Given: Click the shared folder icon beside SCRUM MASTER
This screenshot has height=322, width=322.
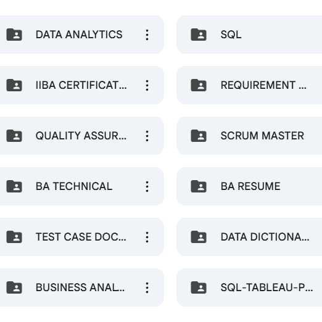Looking at the screenshot, I should (199, 136).
